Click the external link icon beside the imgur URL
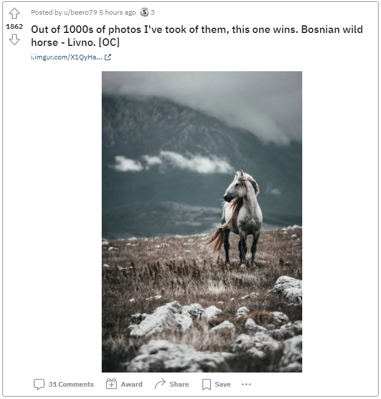Viewport: 381px width, 399px height. click(108, 57)
